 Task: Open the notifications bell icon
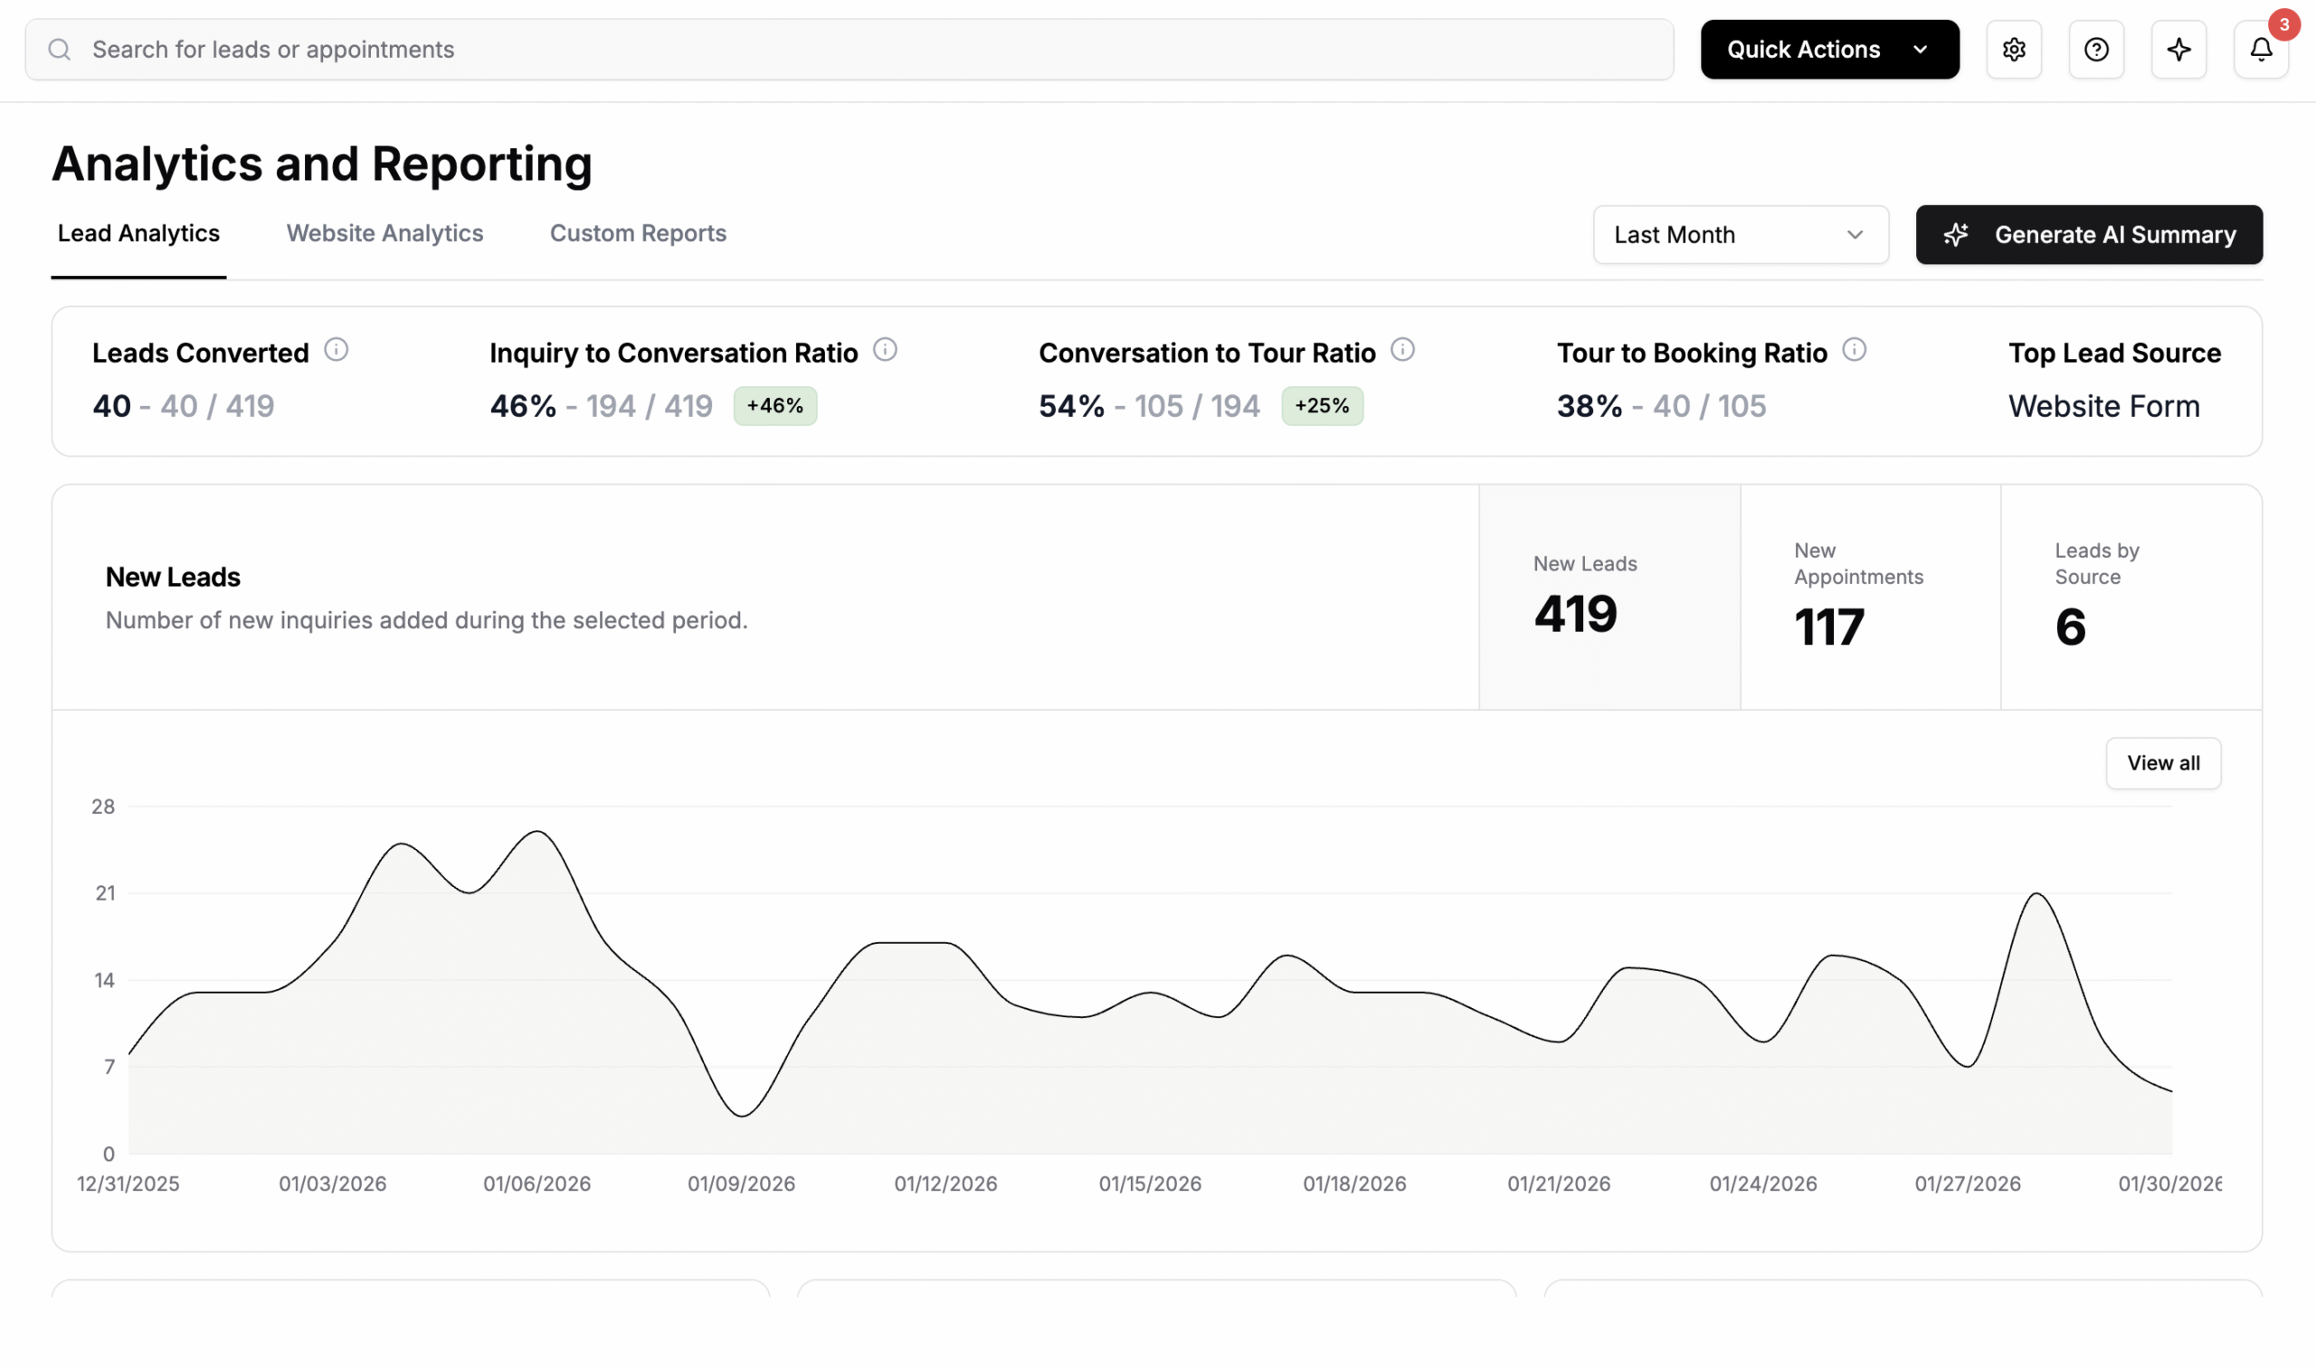(x=2261, y=50)
